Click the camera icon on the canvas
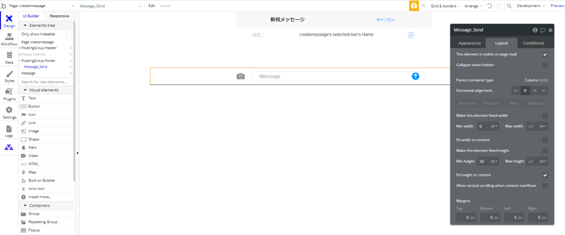Screen dimensions: 565x235 [241, 76]
